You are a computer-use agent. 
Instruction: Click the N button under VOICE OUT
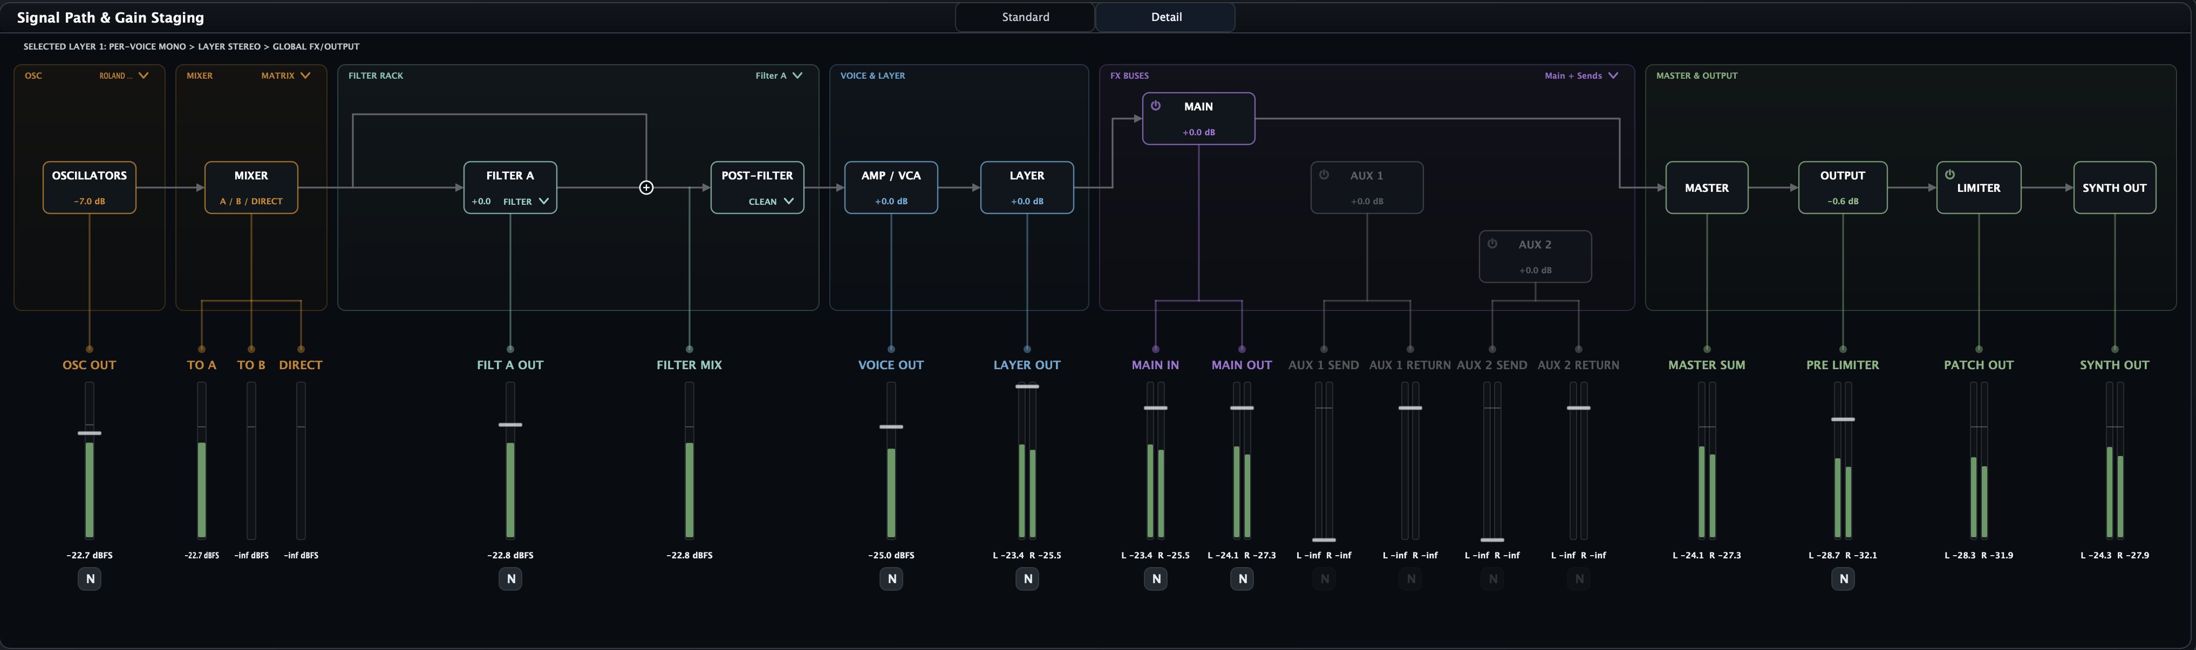point(892,579)
